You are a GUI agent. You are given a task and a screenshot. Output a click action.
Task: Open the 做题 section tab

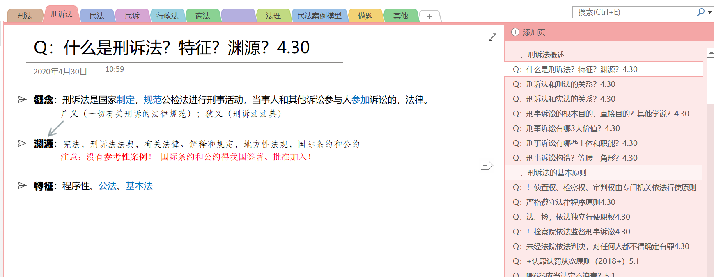click(365, 16)
